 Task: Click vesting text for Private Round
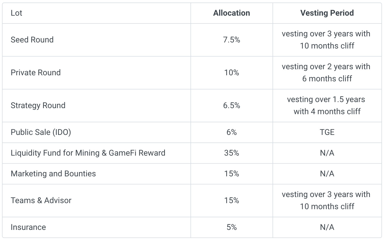(x=327, y=73)
